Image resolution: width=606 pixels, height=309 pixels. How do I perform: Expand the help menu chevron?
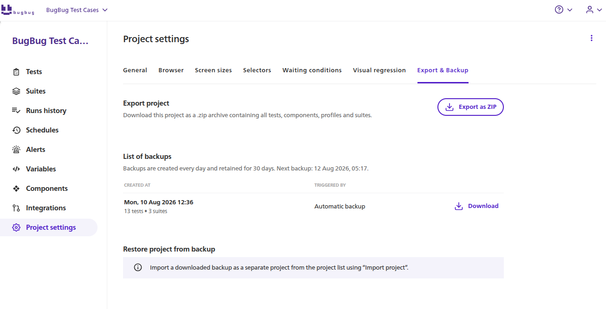tap(570, 10)
